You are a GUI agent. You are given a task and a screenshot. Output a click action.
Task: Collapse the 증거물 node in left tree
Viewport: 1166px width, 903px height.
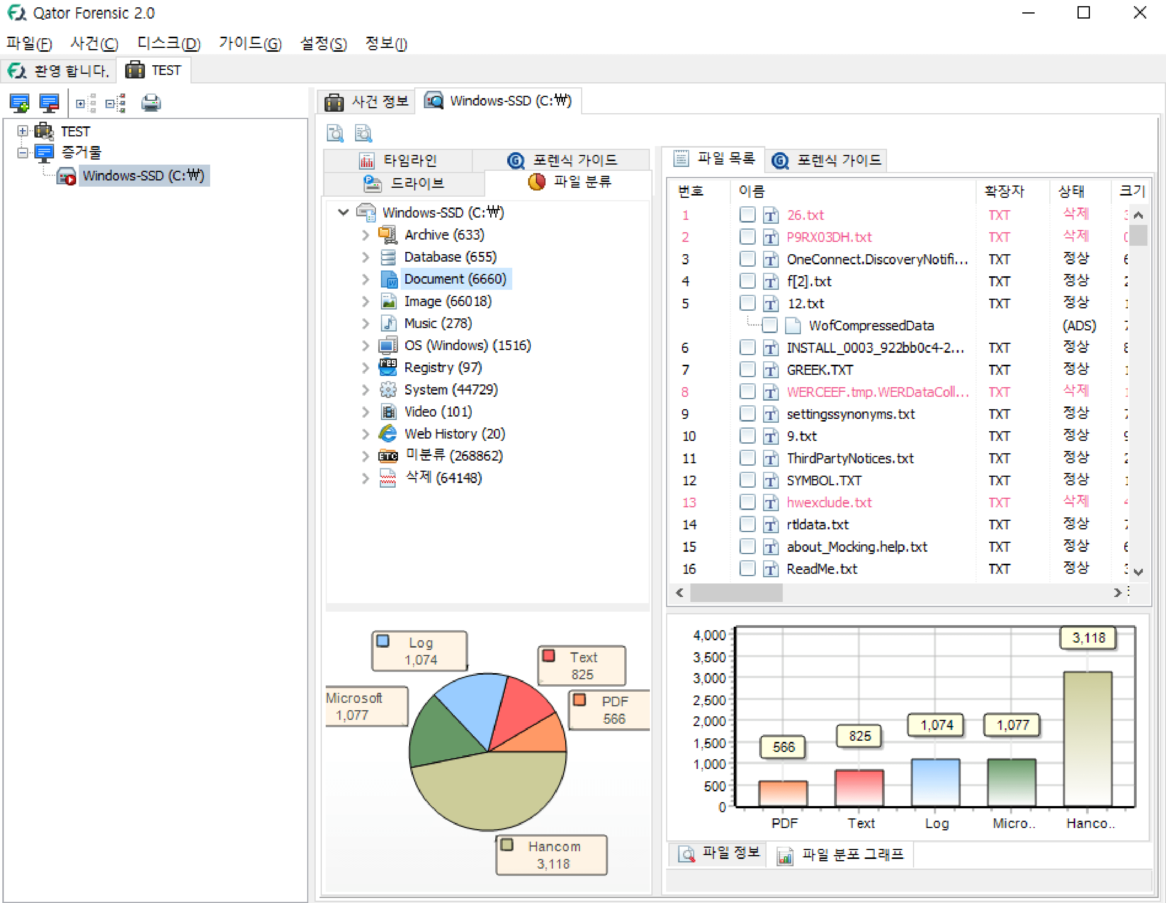click(22, 153)
